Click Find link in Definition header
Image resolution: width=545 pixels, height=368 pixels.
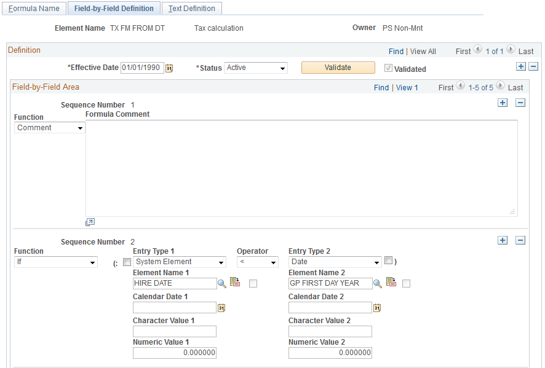[x=396, y=52]
